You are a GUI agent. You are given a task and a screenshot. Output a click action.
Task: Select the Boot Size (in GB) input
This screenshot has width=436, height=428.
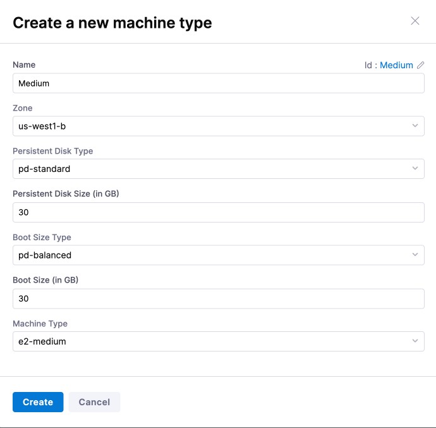tap(218, 298)
